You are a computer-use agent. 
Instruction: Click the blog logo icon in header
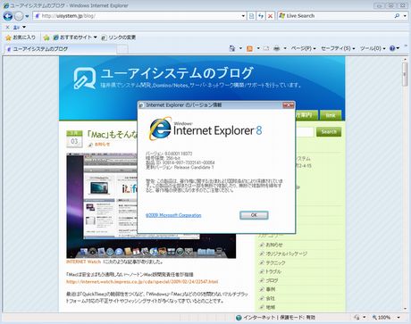coord(85,79)
